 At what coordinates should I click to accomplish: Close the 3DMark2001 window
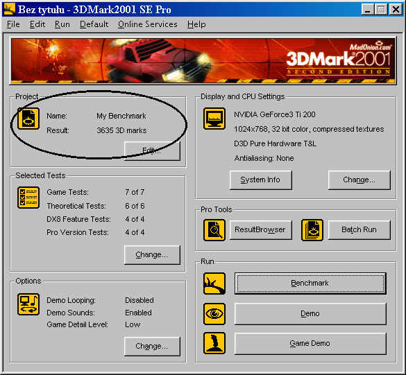point(396,10)
